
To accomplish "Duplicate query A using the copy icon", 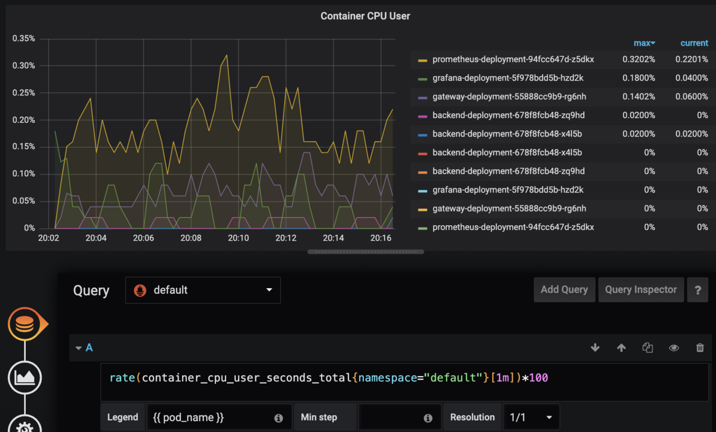I will tap(647, 347).
